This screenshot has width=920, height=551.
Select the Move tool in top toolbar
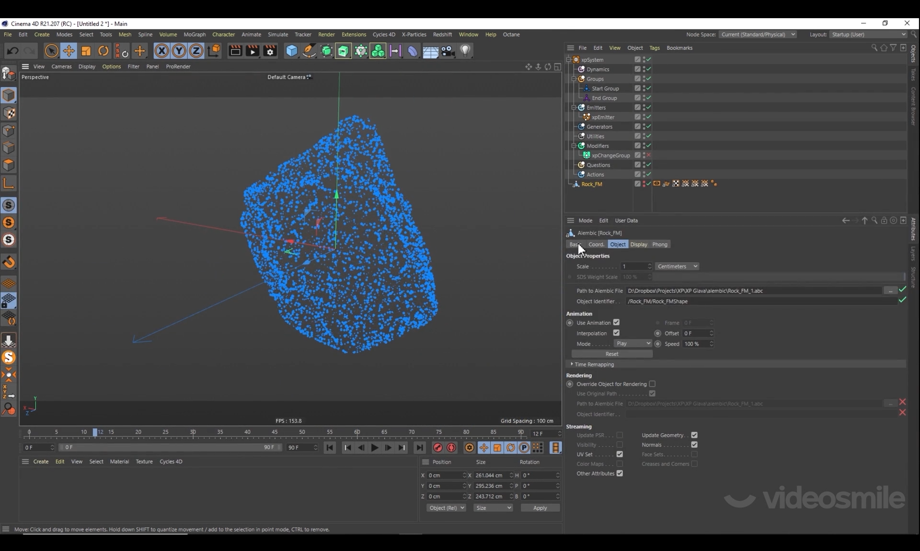point(69,51)
